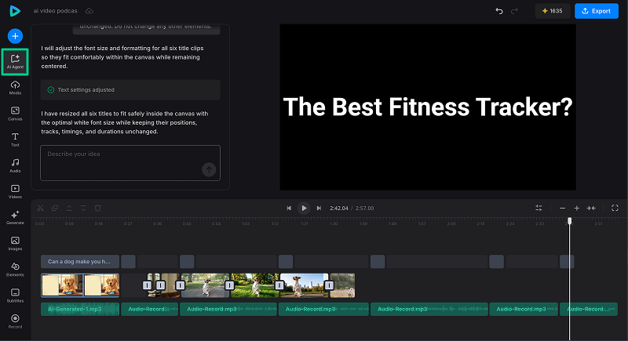Fit timeline to screen width
Image resolution: width=628 pixels, height=341 pixels.
tap(591, 208)
